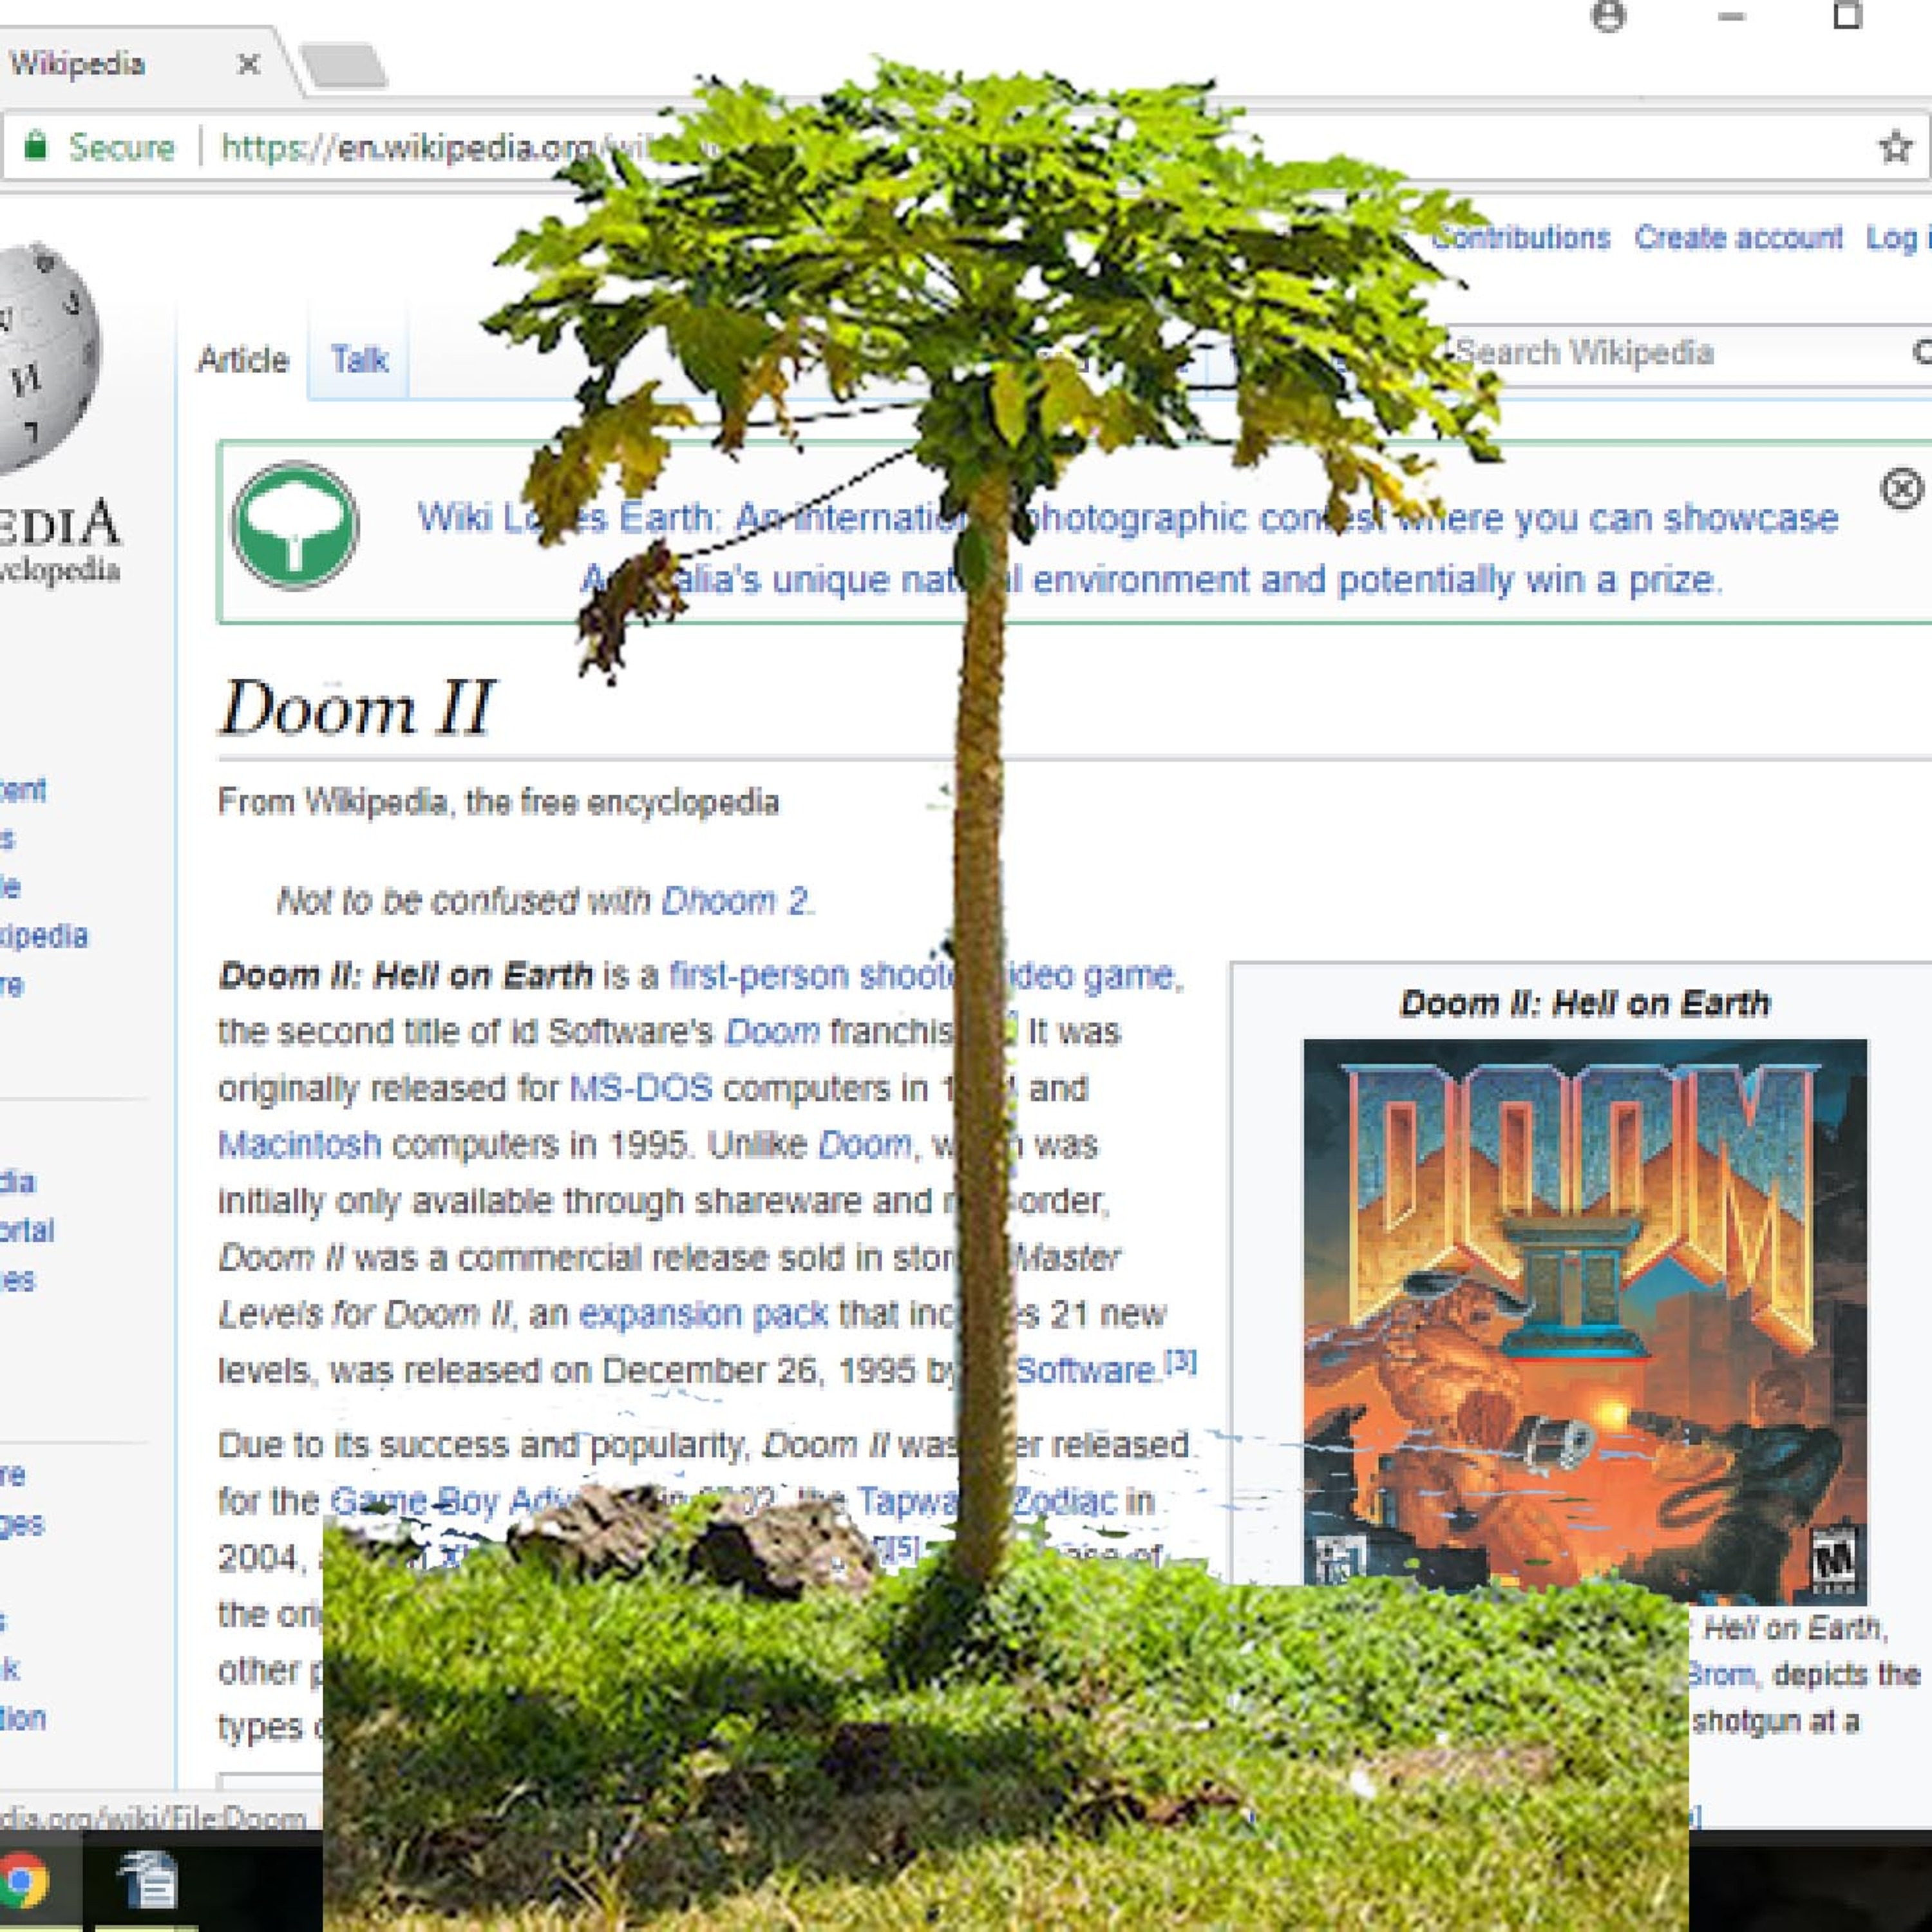Open a new tab with the blank tab button

[344, 67]
